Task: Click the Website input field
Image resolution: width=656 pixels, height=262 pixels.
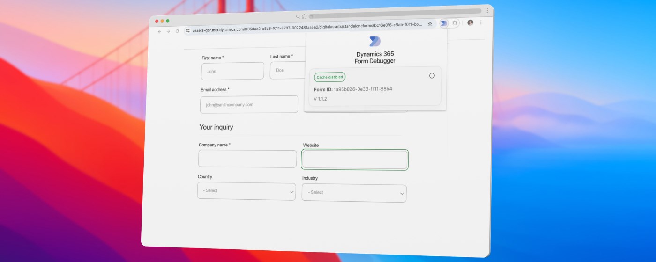Action: coord(355,160)
